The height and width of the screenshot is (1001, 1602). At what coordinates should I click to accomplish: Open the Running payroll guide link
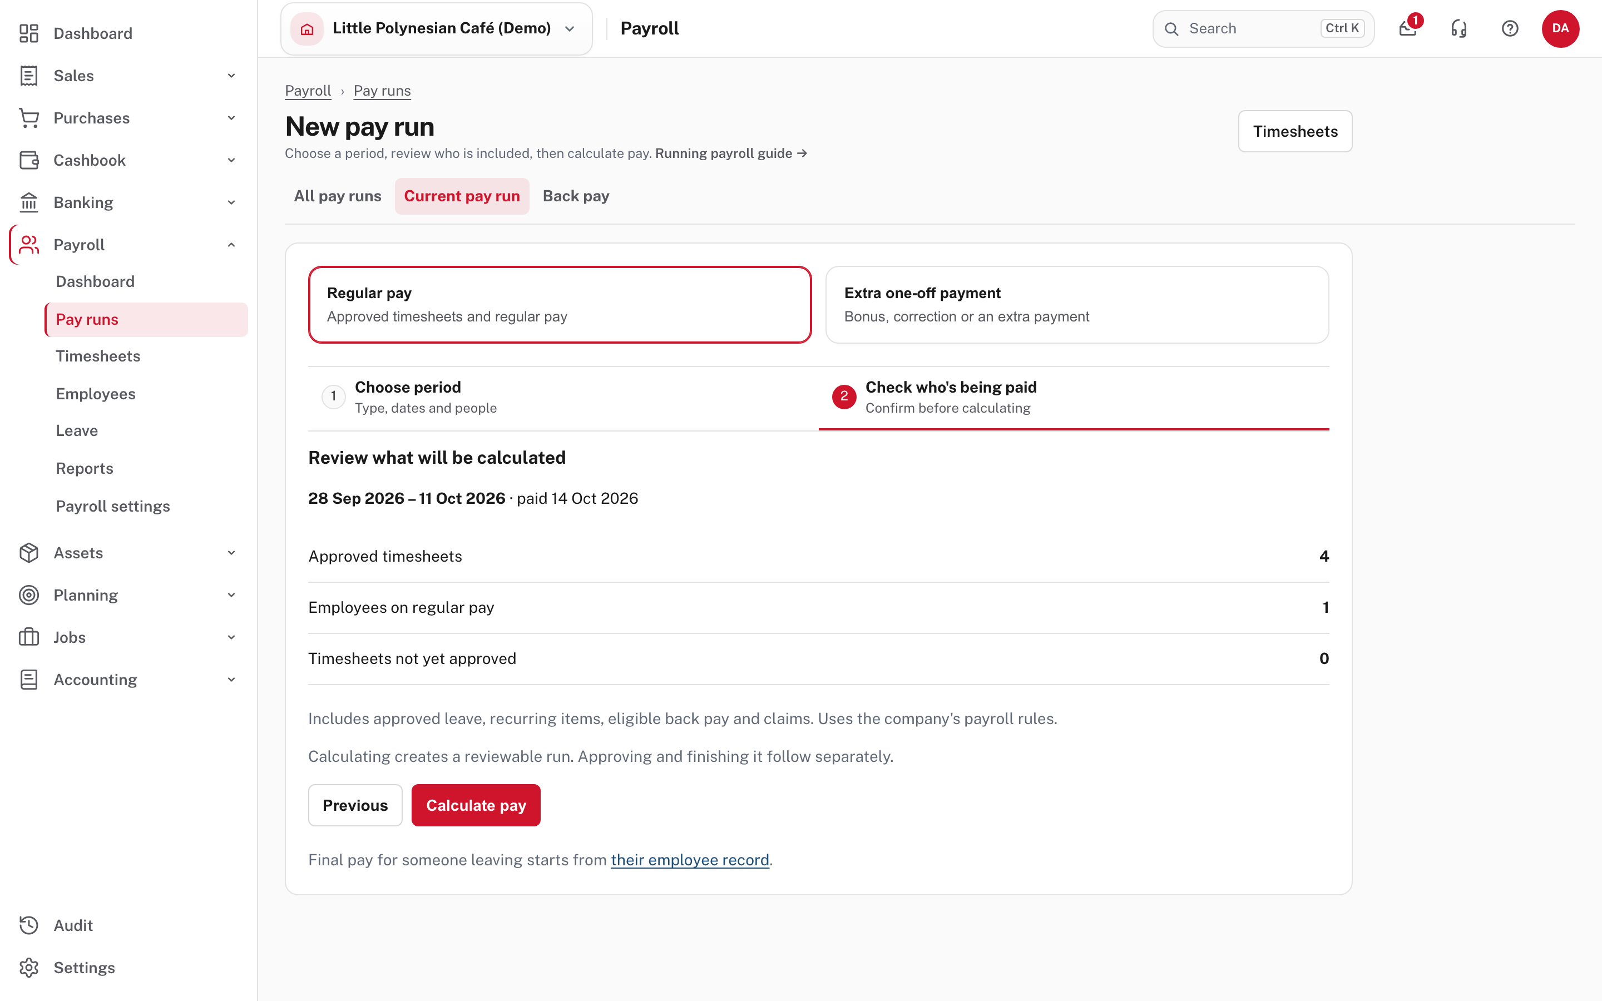pyautogui.click(x=731, y=153)
